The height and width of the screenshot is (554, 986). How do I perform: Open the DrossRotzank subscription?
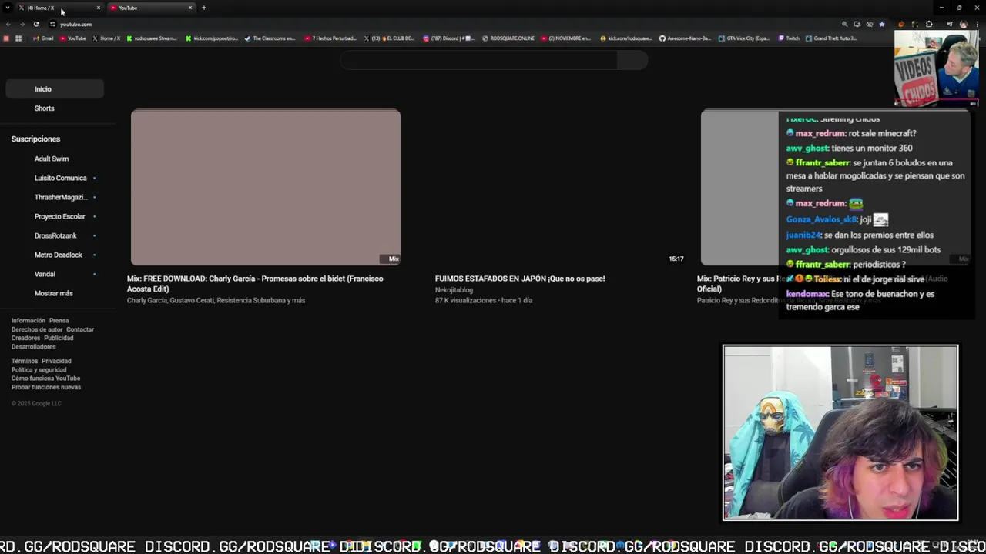coord(55,235)
